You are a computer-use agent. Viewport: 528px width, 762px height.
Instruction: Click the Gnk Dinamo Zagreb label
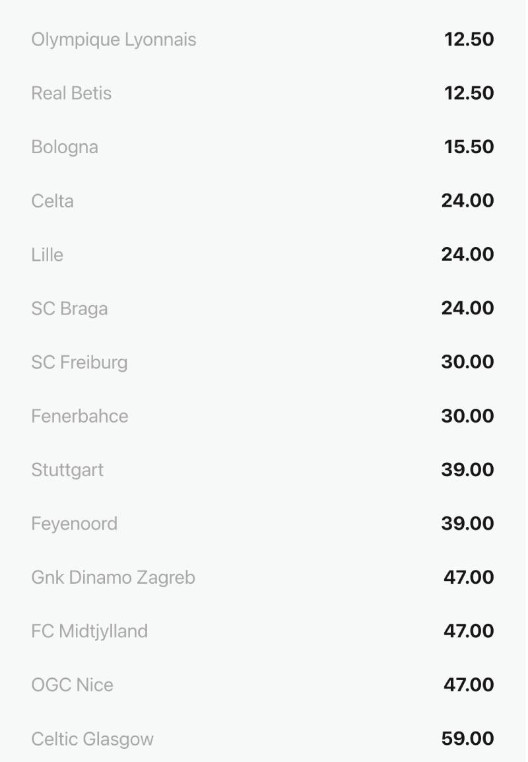[x=113, y=577]
